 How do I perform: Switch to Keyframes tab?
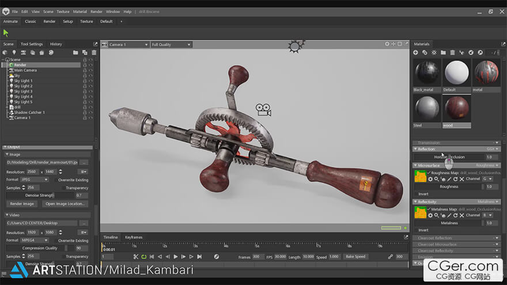134,237
